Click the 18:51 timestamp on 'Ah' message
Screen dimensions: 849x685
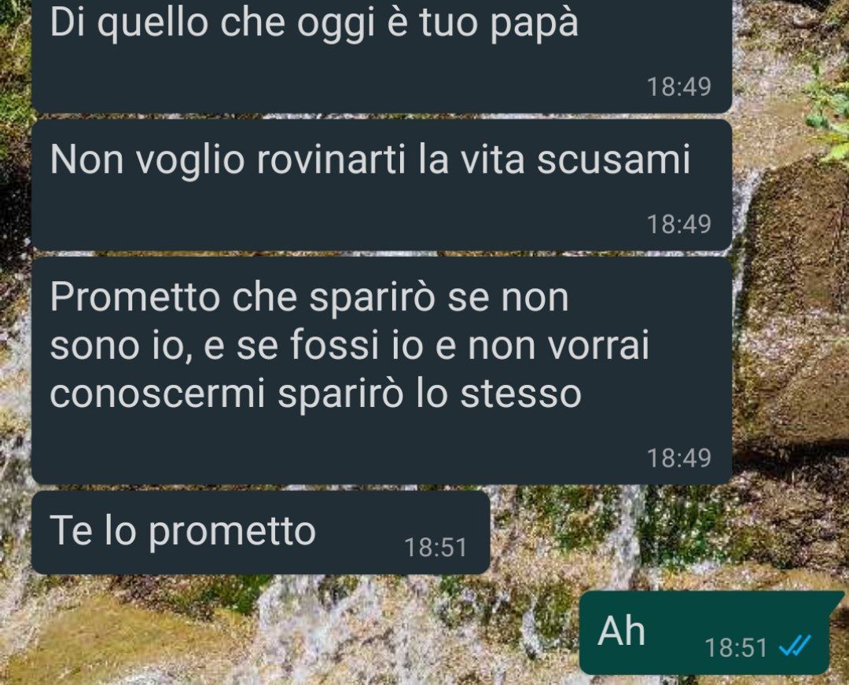point(736,647)
